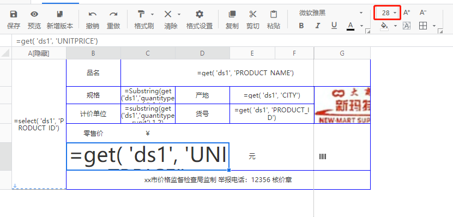Select the 品名 cell
This screenshot has width=453, height=217.
[93, 73]
